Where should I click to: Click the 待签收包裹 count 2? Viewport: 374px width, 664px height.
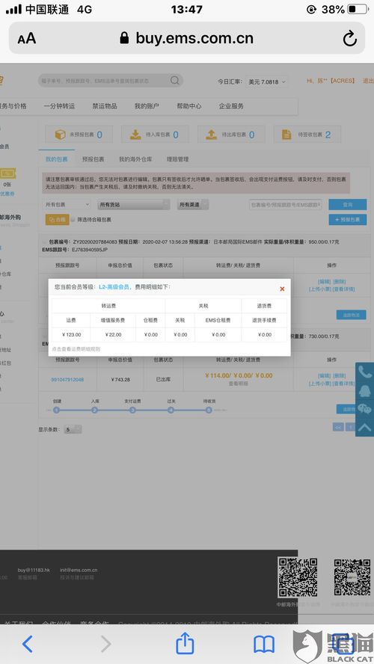point(328,135)
